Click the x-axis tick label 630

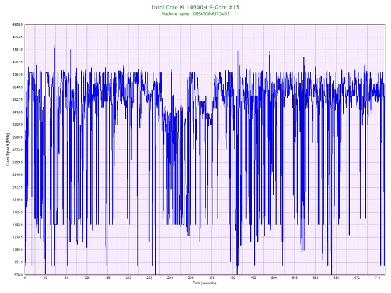click(336, 278)
